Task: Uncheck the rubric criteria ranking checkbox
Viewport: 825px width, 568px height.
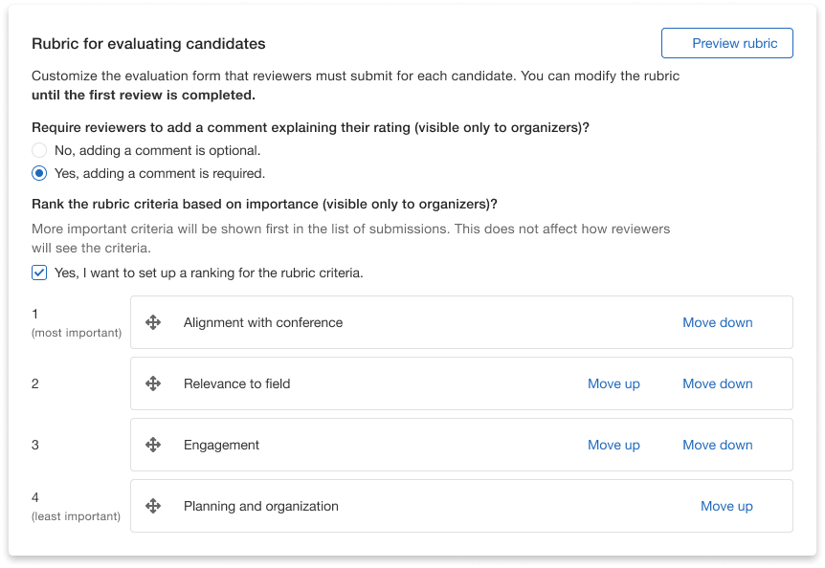Action: coord(39,273)
